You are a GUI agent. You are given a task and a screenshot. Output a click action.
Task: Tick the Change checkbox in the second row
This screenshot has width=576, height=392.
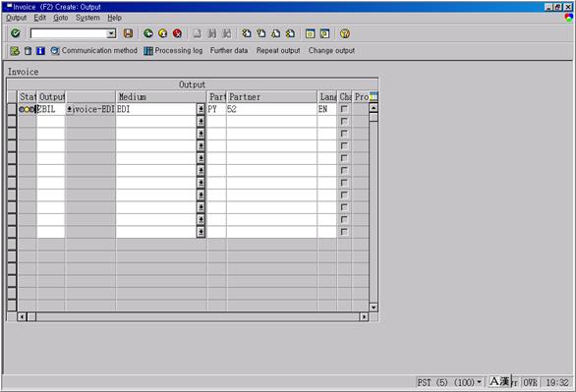click(x=344, y=121)
